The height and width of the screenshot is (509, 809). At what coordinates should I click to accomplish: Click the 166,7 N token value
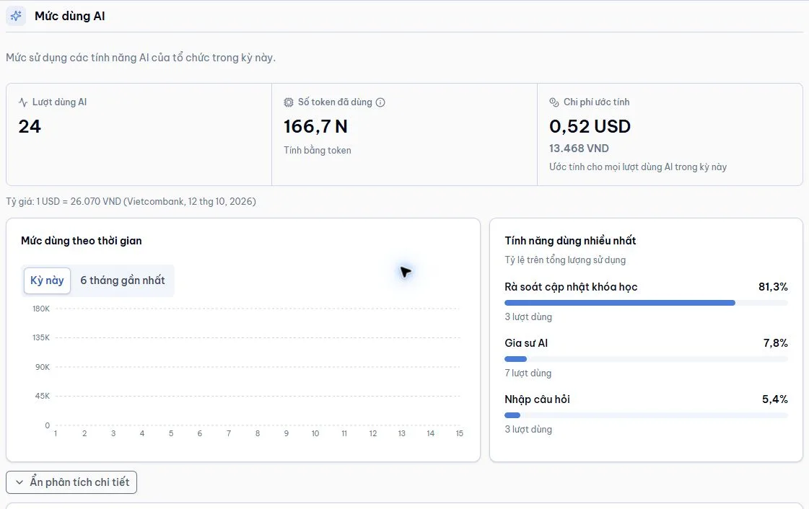click(x=316, y=126)
